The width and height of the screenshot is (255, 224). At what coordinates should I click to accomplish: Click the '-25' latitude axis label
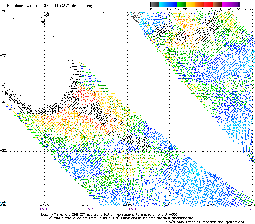click(x=3, y=55)
